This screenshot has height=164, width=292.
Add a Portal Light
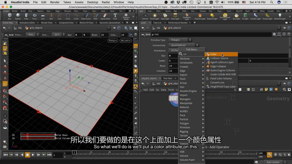pyautogui.click(x=267, y=16)
